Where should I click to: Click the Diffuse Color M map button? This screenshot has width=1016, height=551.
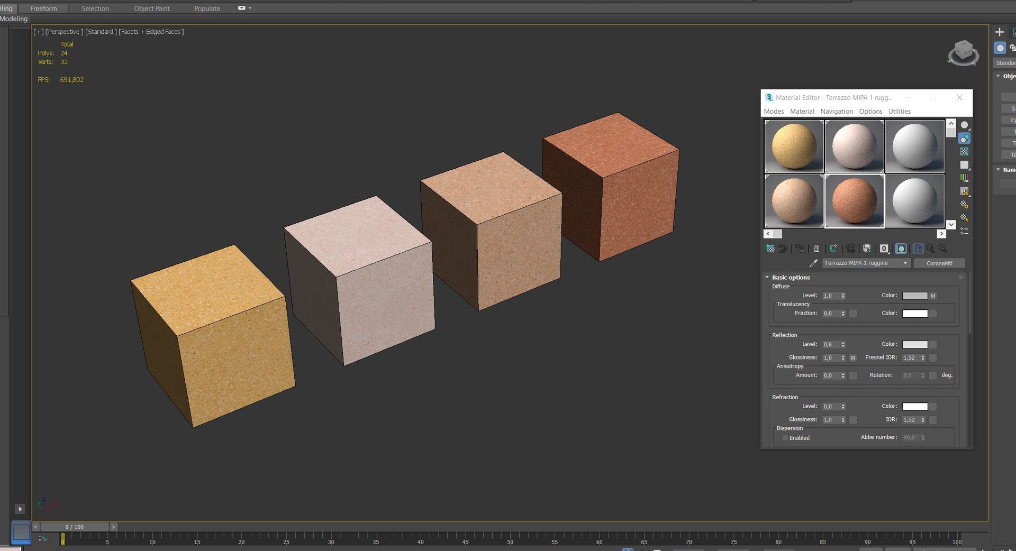pyautogui.click(x=933, y=296)
